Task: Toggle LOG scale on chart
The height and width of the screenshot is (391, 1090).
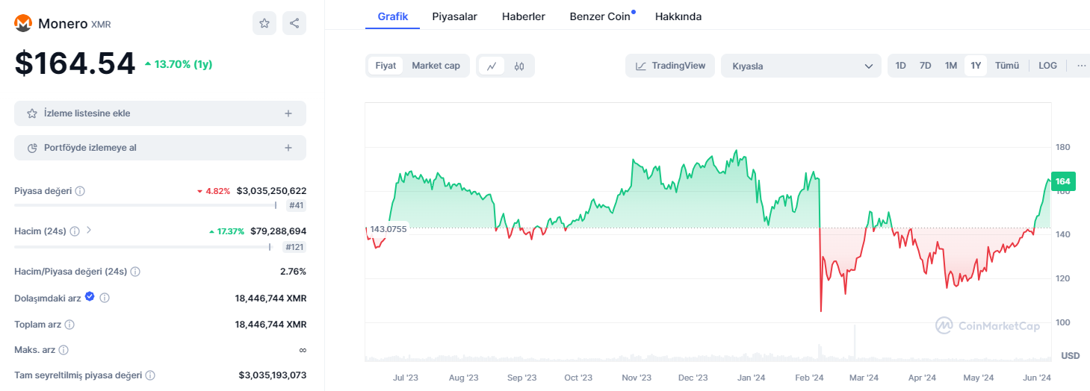Action: [1048, 66]
